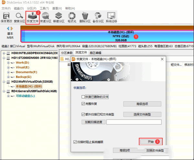Click the scan progress file path field

coord(134,122)
